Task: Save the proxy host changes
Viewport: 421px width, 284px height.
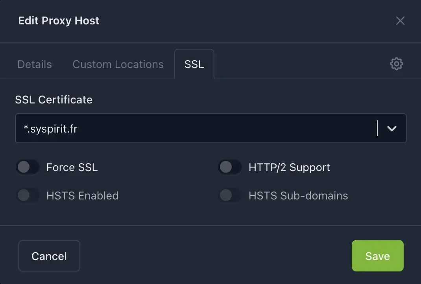Action: (x=377, y=256)
